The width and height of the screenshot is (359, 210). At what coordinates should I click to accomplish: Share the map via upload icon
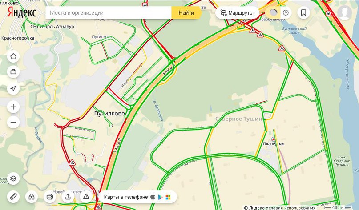click(68, 197)
